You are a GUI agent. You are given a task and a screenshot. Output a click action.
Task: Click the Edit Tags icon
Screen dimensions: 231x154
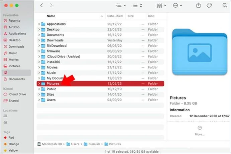click(209, 5)
